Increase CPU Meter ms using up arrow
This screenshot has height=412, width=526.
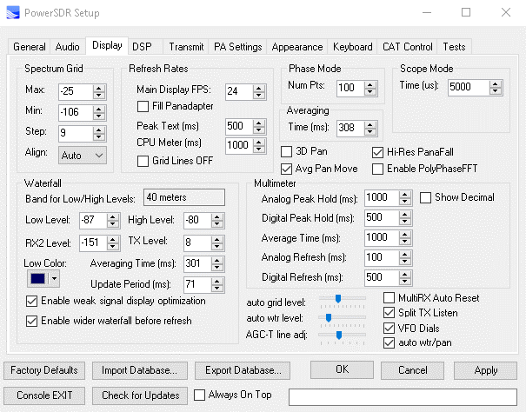pos(258,142)
